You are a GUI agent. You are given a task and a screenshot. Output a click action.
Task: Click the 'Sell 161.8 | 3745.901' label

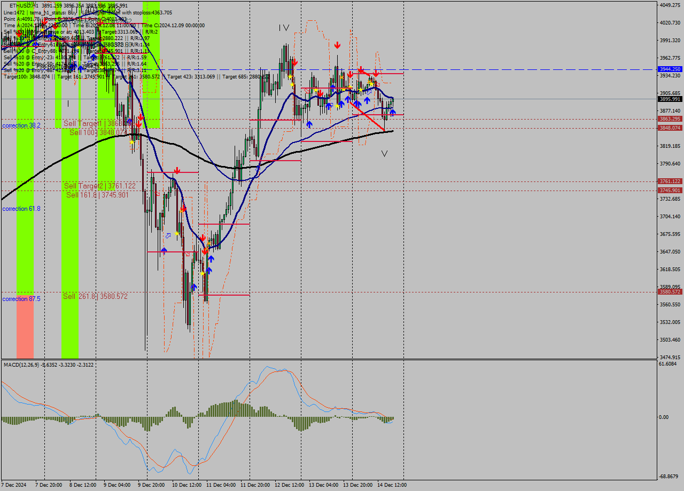[98, 195]
